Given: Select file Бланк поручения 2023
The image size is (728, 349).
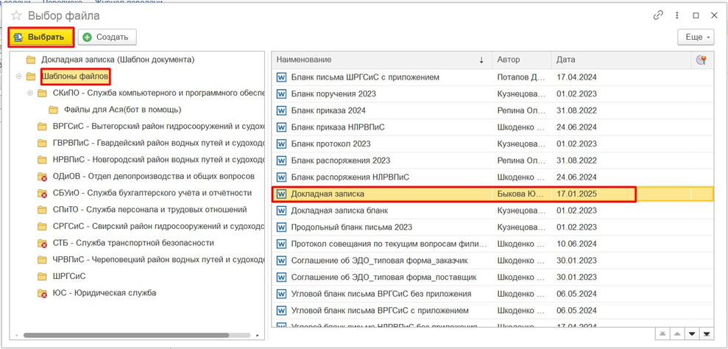Looking at the screenshot, I should (x=333, y=94).
